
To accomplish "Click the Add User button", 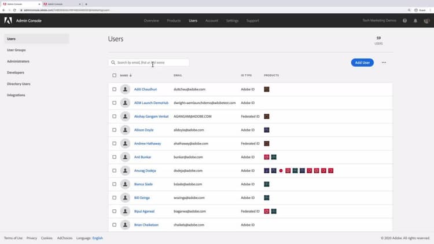I will (362, 63).
